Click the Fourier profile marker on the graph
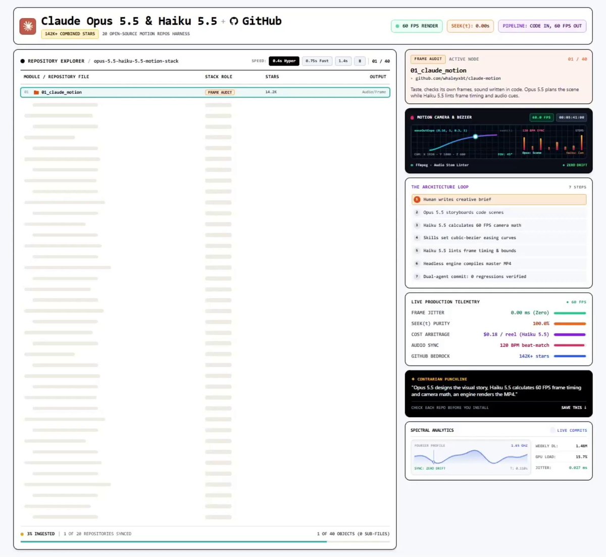Viewport: 606px width, 557px height. click(433, 462)
